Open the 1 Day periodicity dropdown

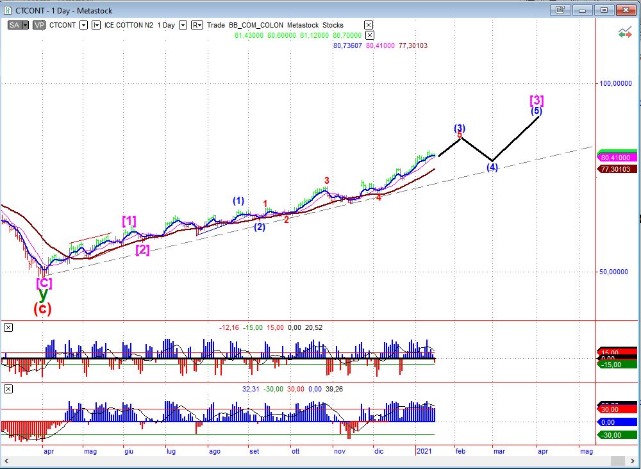coord(183,25)
